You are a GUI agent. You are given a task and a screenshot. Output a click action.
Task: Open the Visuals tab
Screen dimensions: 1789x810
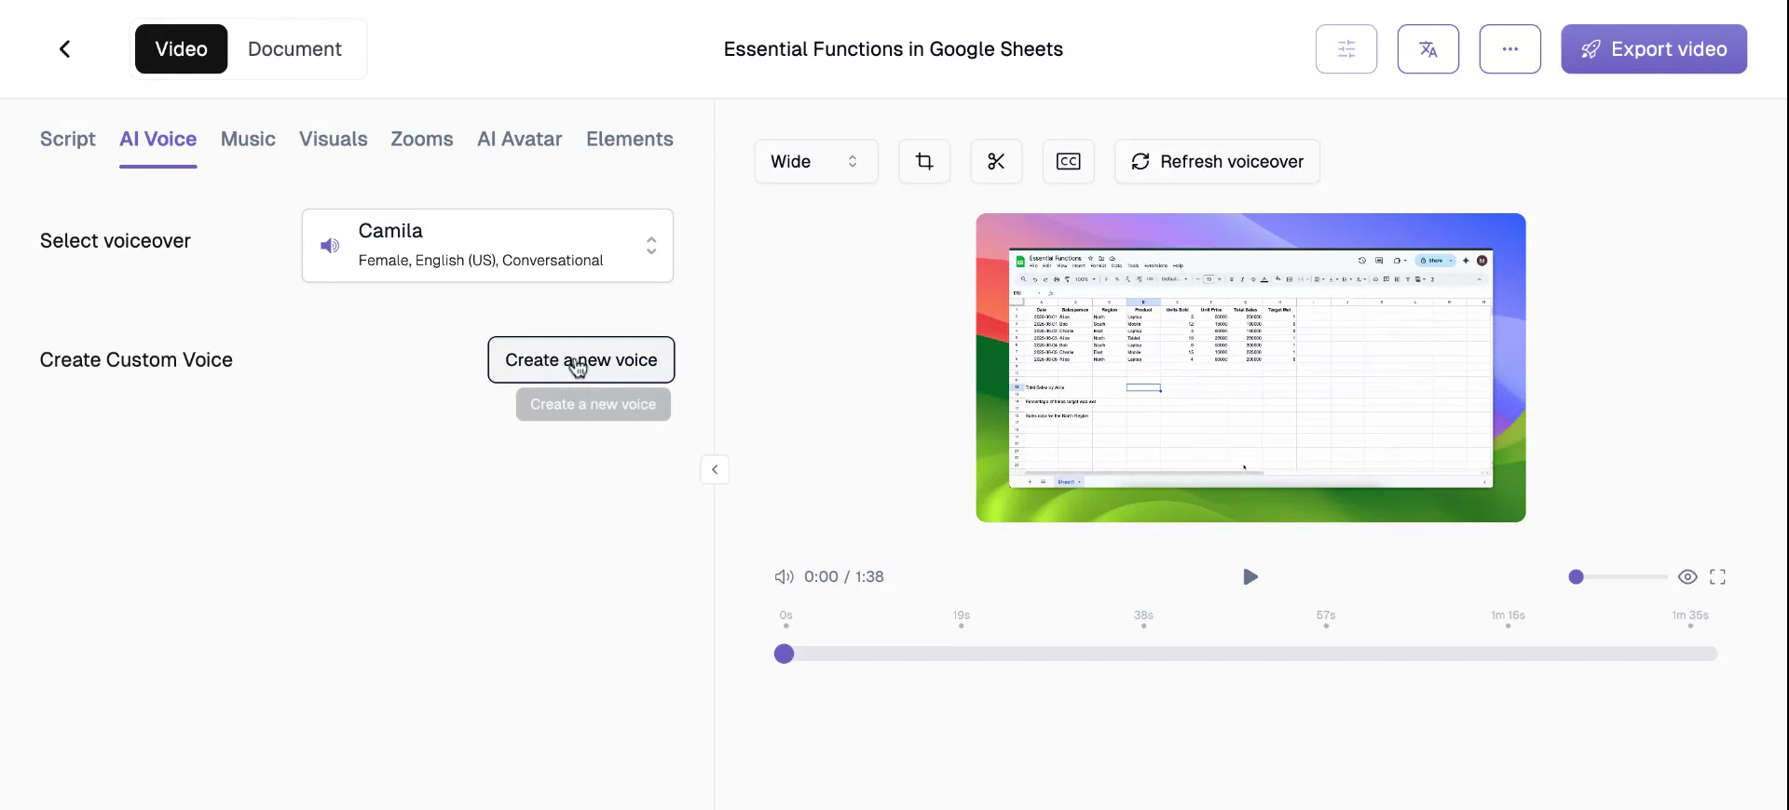coord(334,139)
